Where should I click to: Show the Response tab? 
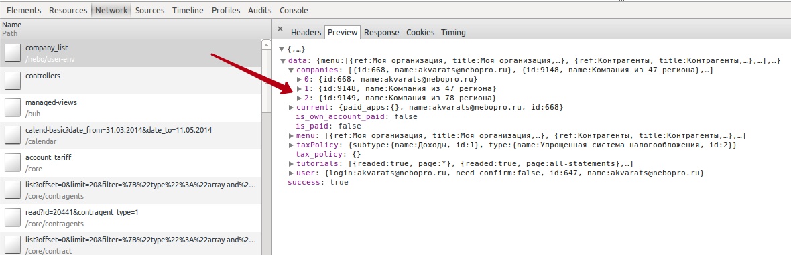[381, 32]
